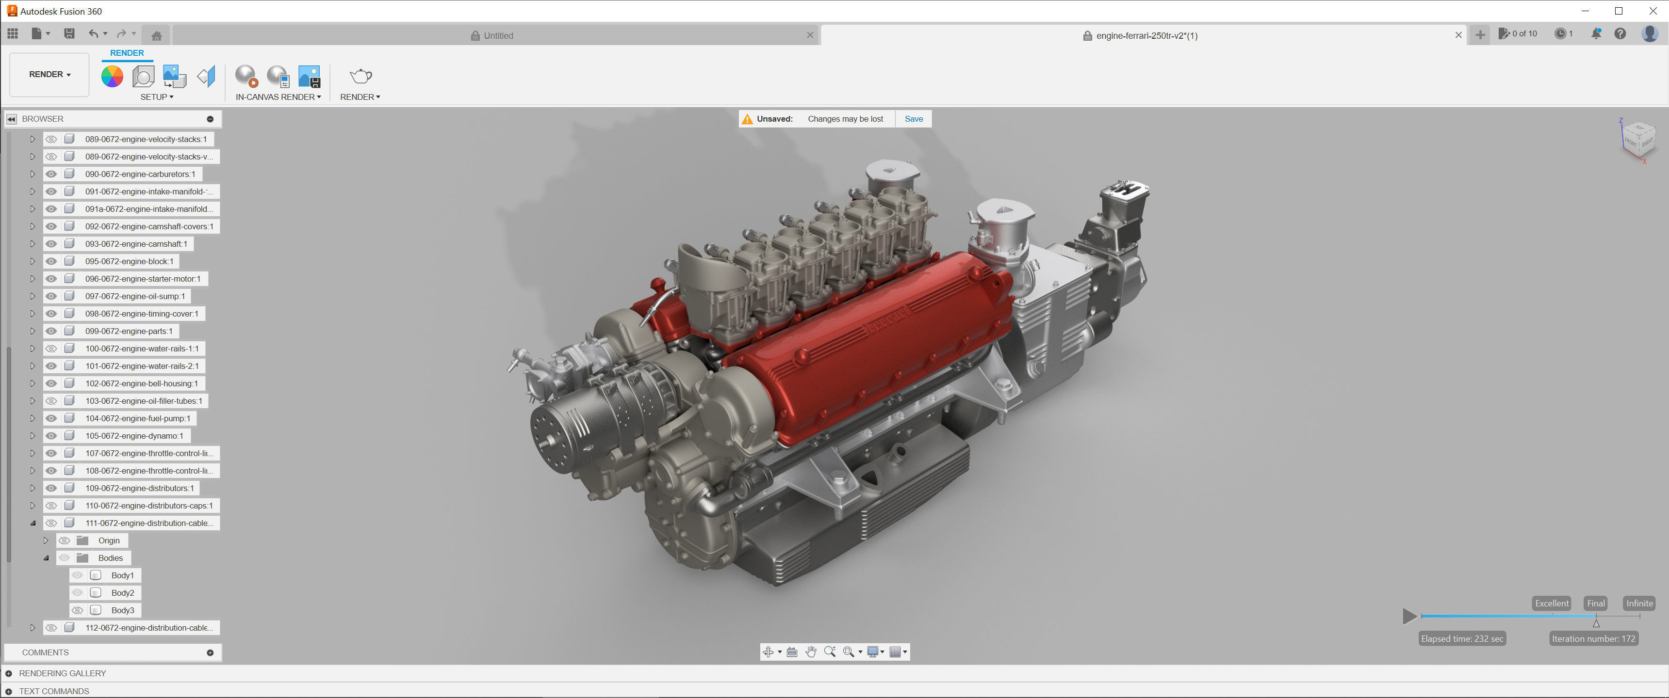Image resolution: width=1669 pixels, height=698 pixels.
Task: Start the In-Canvas Render icon
Action: coord(246,77)
